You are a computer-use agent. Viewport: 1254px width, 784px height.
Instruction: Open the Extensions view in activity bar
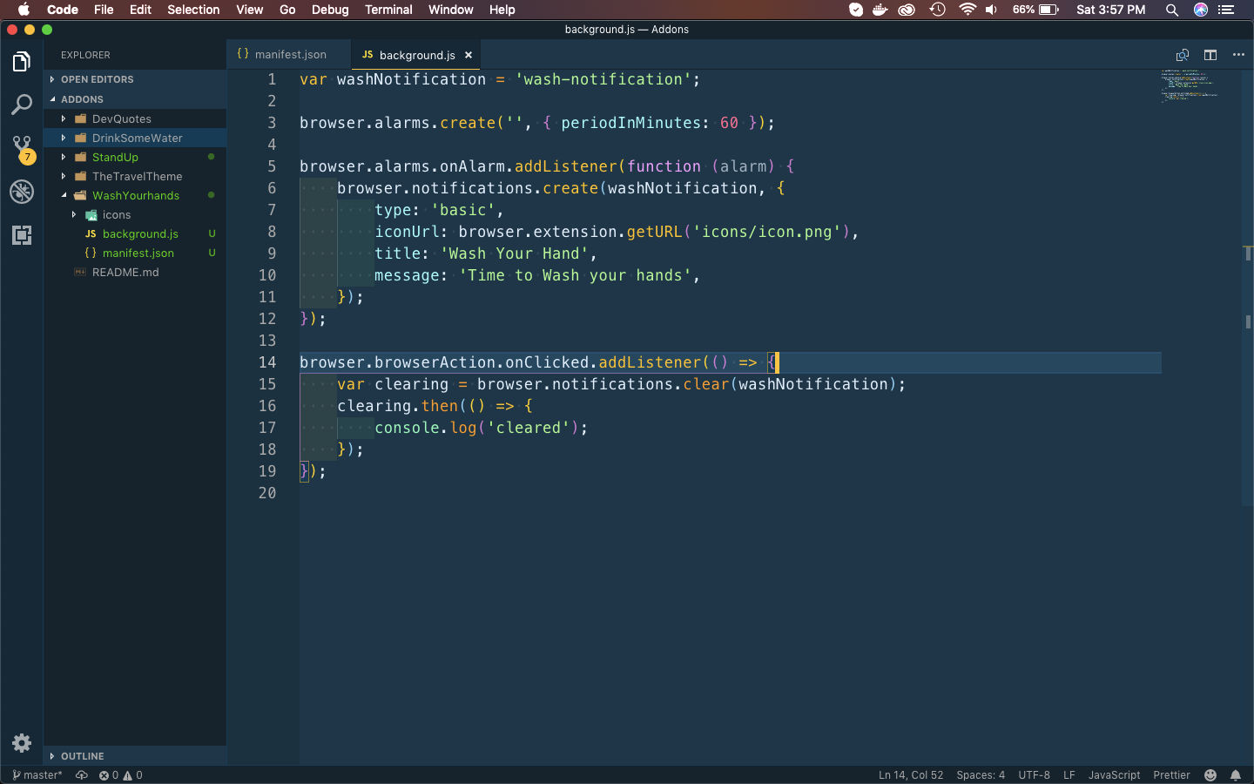tap(22, 235)
